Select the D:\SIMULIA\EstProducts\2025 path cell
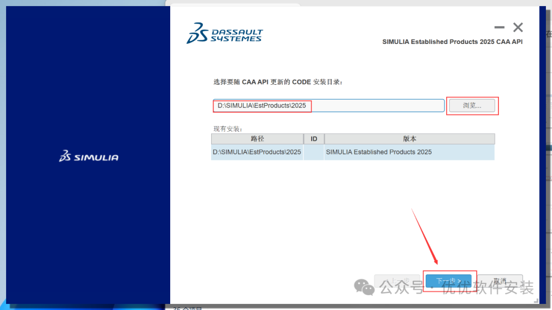The height and width of the screenshot is (310, 552). click(x=257, y=152)
